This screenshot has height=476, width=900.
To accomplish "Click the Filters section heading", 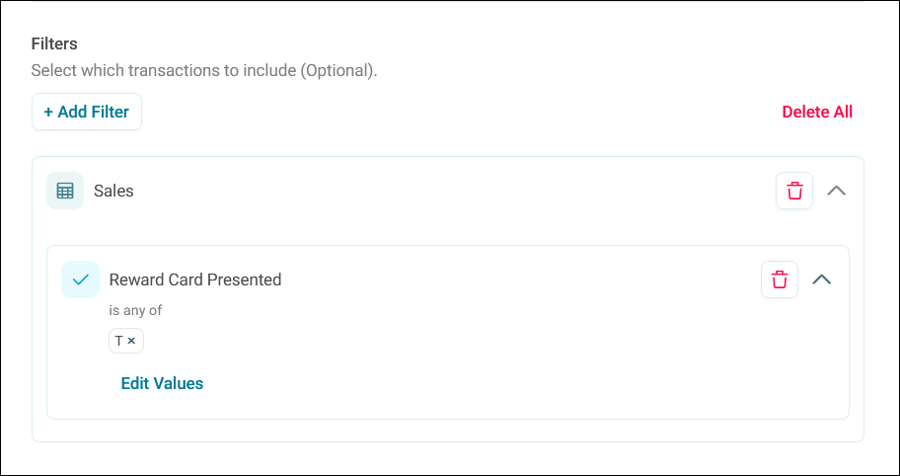I will 54,43.
